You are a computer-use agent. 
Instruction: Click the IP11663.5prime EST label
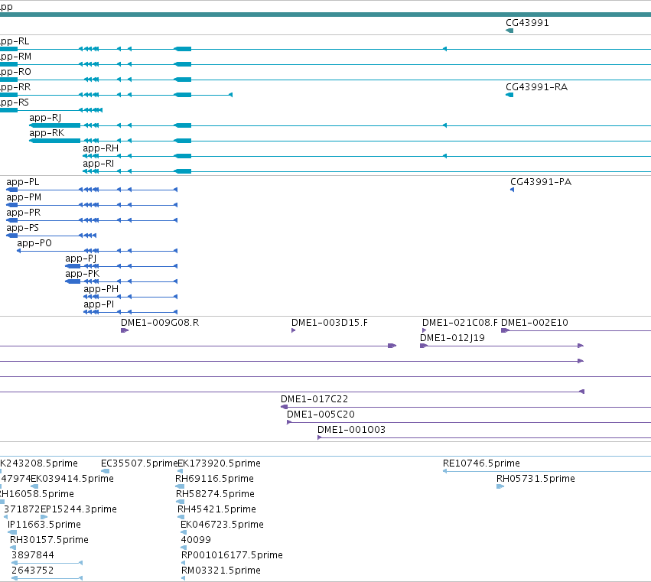44,525
